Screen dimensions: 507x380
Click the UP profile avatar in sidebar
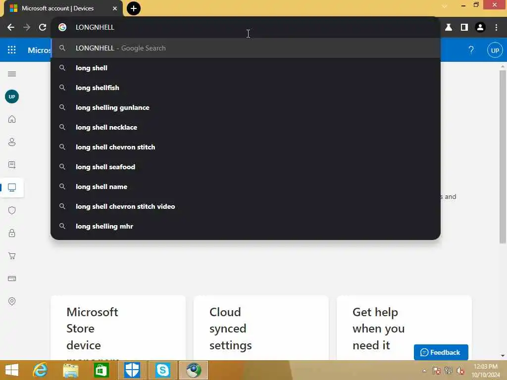pos(12,96)
